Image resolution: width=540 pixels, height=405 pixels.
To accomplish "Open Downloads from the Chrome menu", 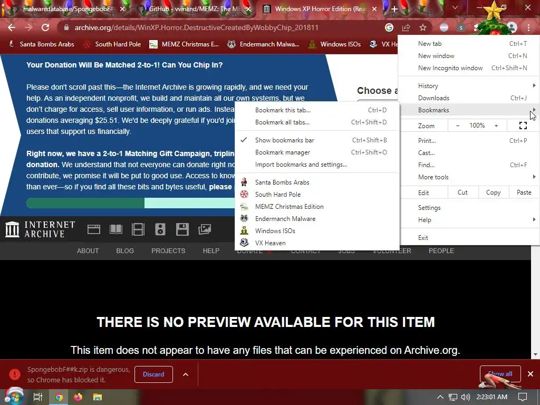I will coord(469,98).
